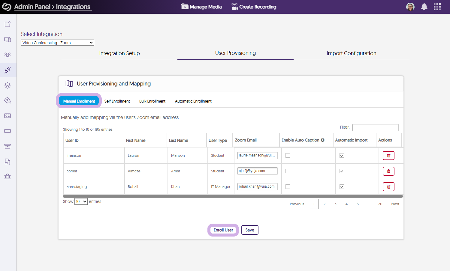This screenshot has height=271, width=450.
Task: Select the Automatic Enrollment tab
Action: 193,101
